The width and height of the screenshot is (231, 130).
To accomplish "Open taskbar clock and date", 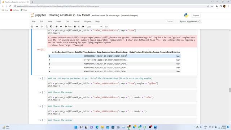I will pos(222,127).
